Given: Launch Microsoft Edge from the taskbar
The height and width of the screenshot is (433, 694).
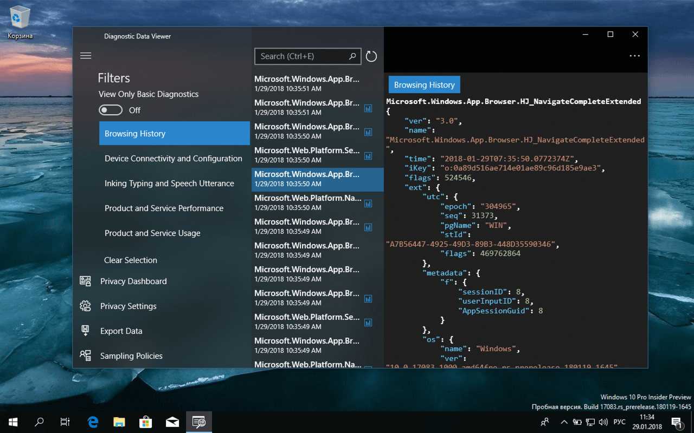Looking at the screenshot, I should pos(92,422).
